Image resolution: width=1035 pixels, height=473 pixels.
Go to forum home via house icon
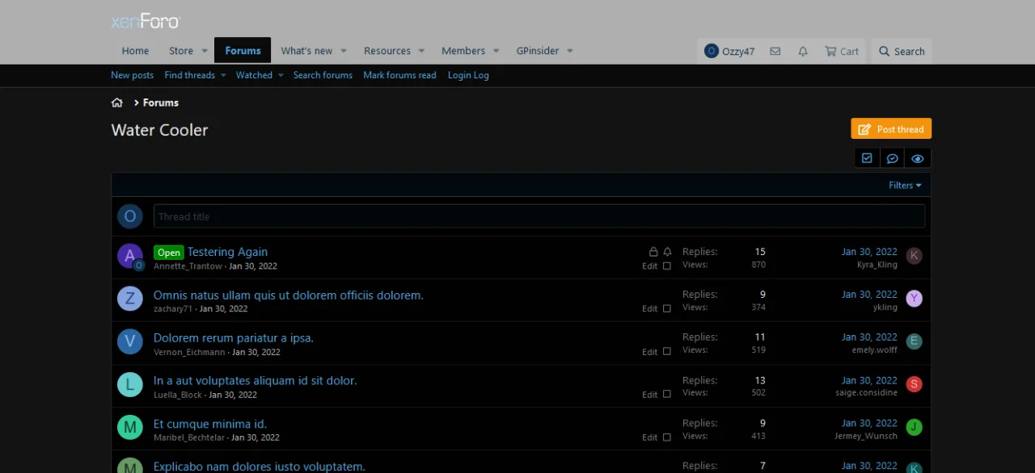pyautogui.click(x=117, y=103)
